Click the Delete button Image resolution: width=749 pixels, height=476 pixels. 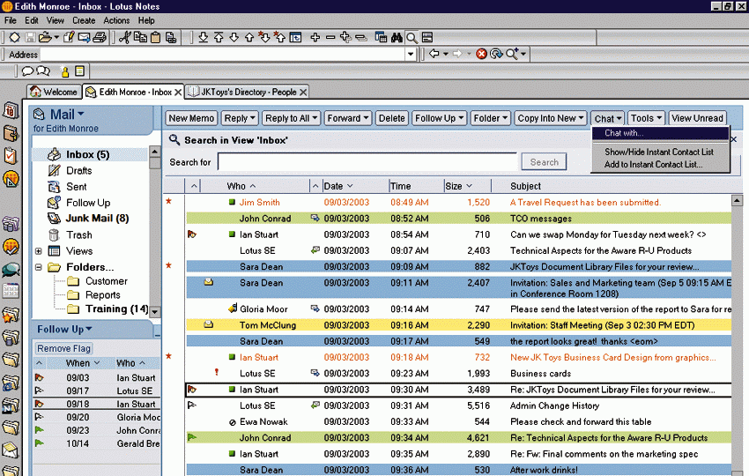click(392, 118)
